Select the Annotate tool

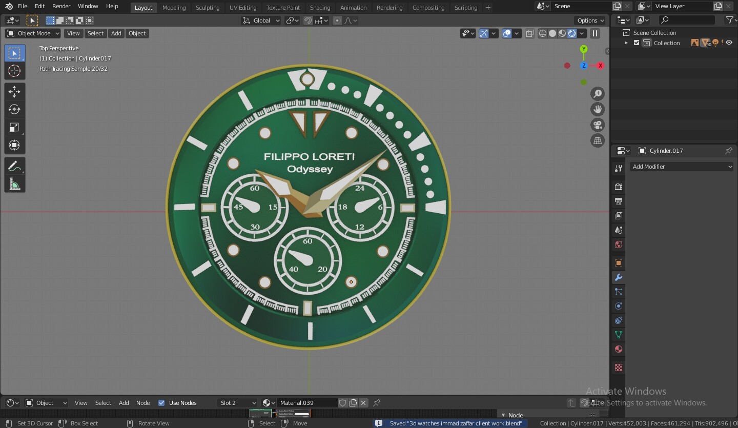click(14, 166)
